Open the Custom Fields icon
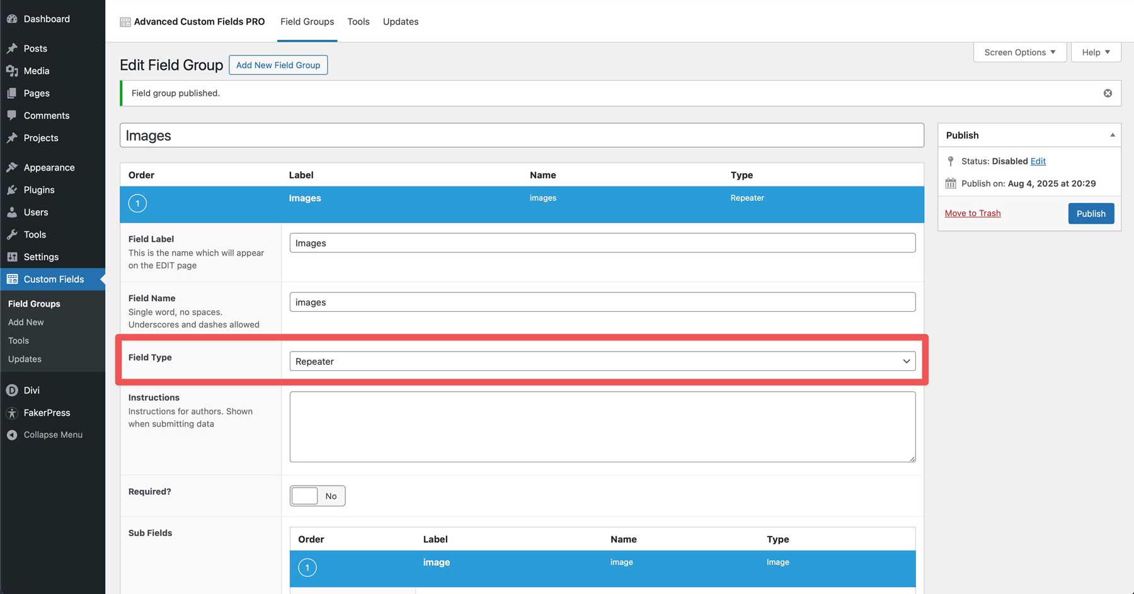 tap(13, 279)
